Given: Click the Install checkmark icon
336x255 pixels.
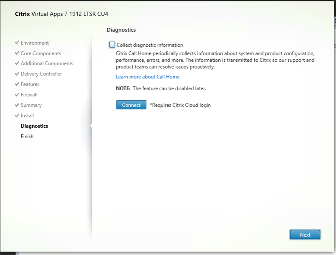Looking at the screenshot, I should tap(17, 115).
